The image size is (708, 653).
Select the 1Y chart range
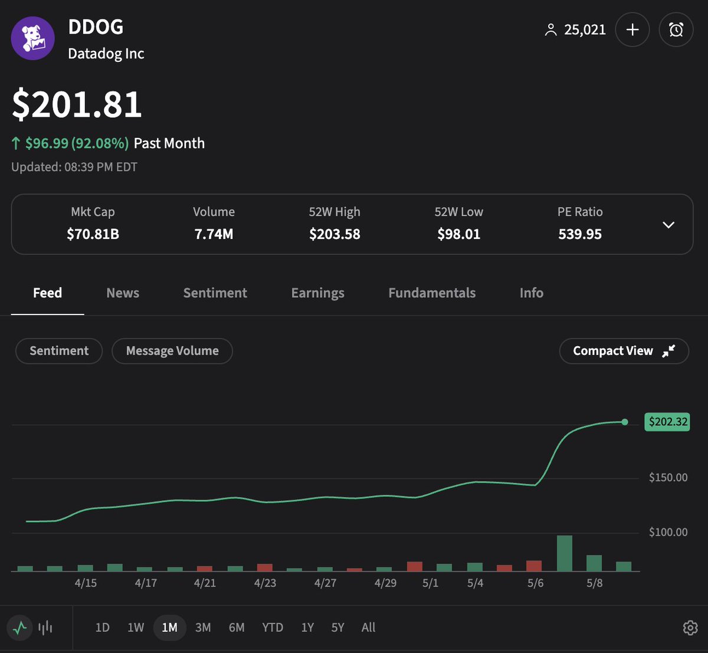point(307,628)
